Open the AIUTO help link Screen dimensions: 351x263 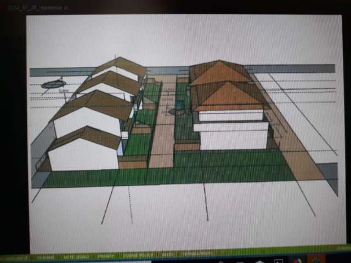click(x=167, y=256)
